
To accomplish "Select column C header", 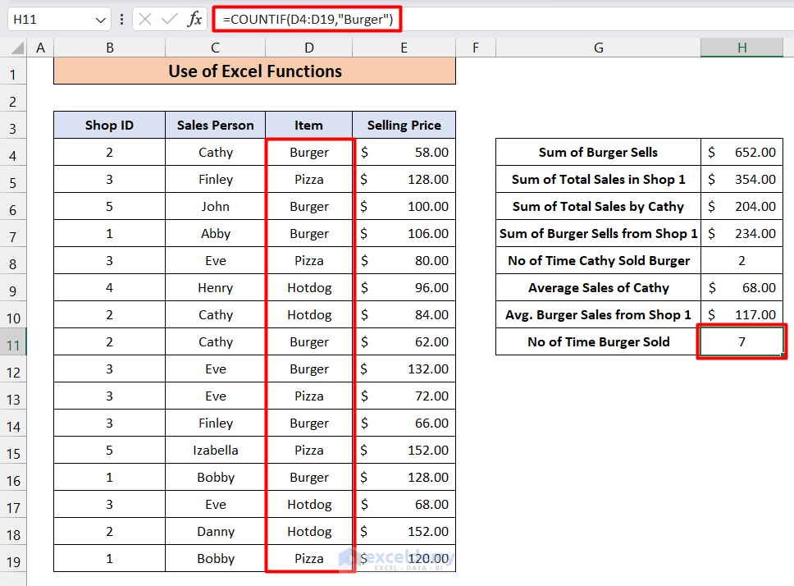I will pyautogui.click(x=215, y=48).
